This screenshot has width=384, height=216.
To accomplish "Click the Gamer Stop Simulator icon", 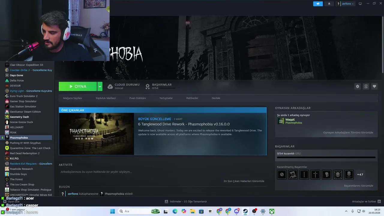I will [7, 101].
